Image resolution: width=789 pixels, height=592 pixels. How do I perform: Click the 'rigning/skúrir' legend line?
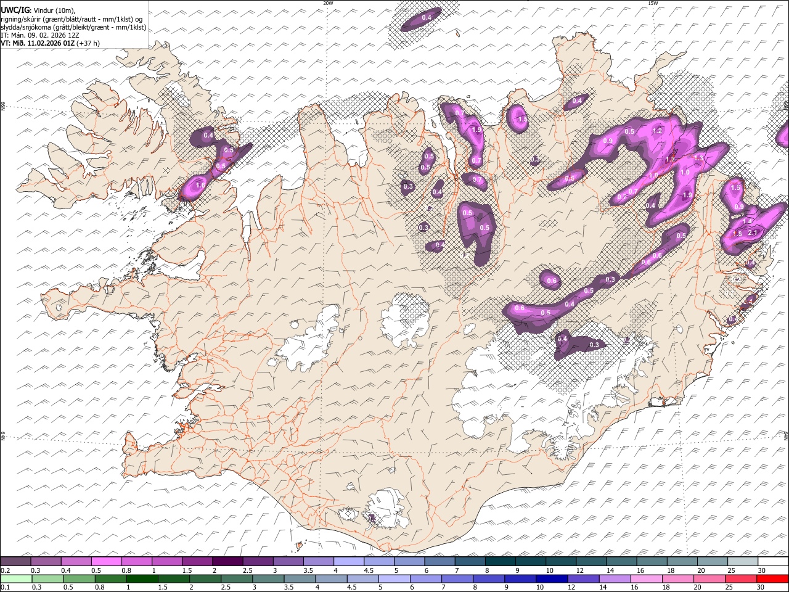pyautogui.click(x=72, y=19)
